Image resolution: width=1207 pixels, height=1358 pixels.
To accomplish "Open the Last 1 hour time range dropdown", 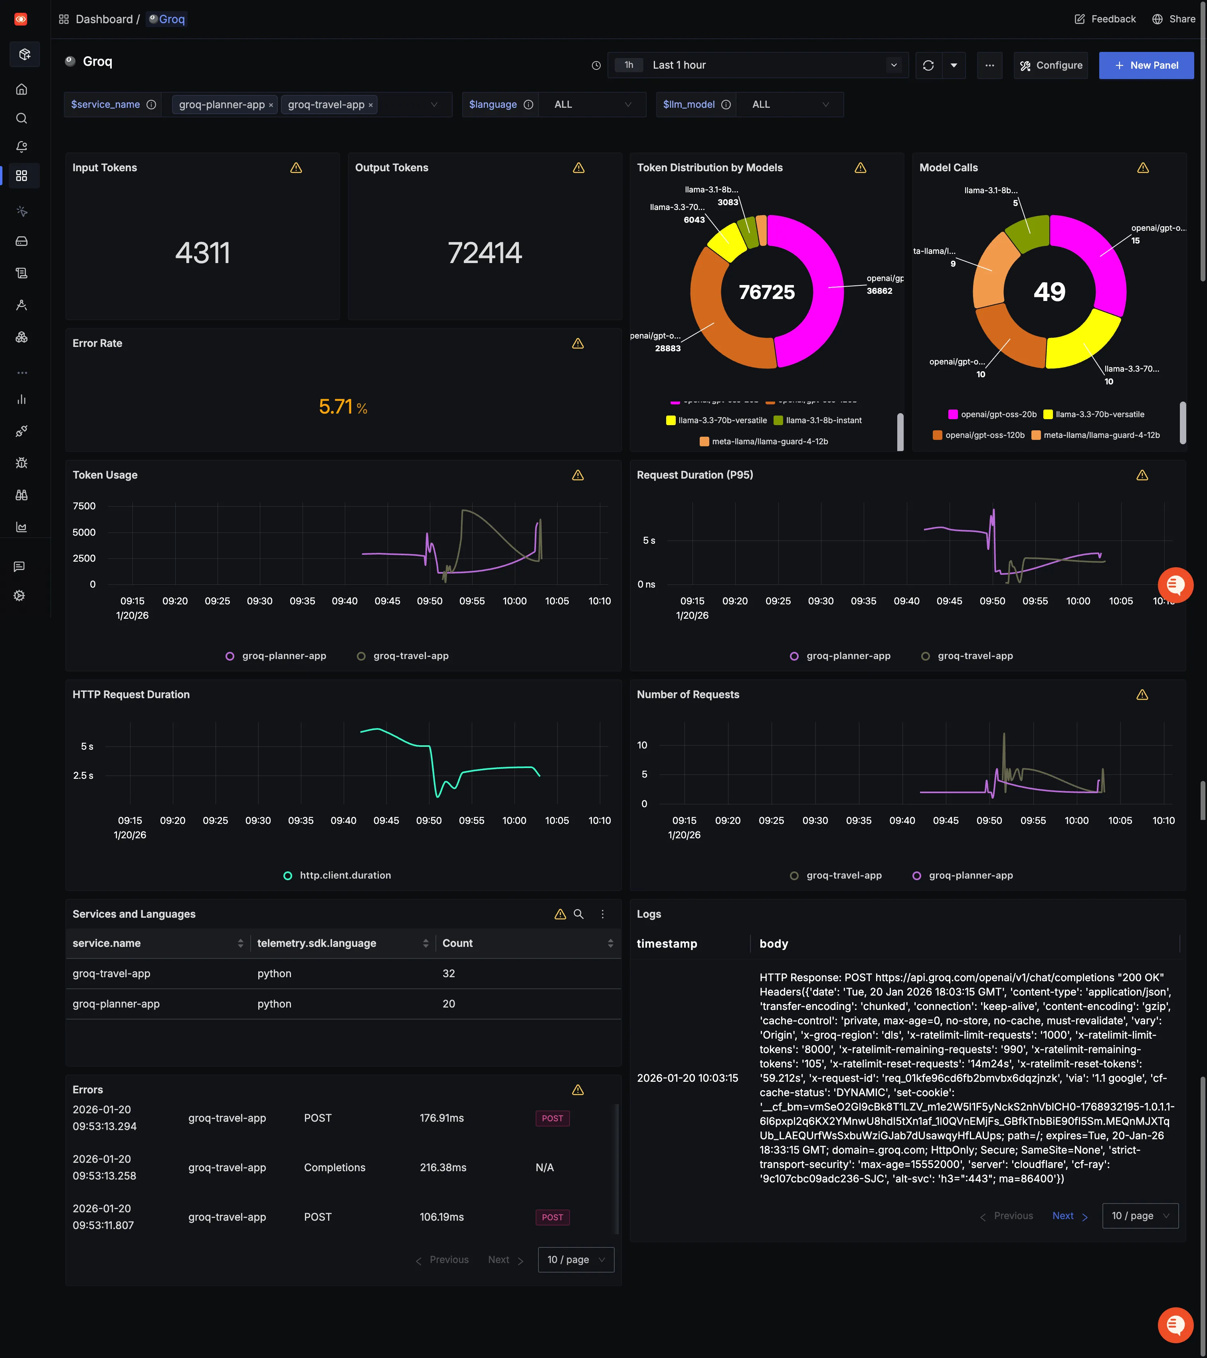I will pos(758,65).
